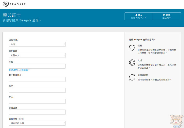184x128 pixels.
Task: Focus the 序號 input field
Action: click(37, 66)
